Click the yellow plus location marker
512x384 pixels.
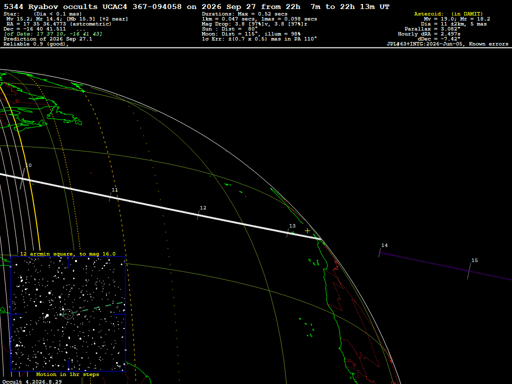tap(307, 231)
